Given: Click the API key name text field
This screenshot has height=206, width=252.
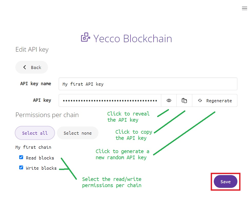Looking at the screenshot, I should [148, 84].
